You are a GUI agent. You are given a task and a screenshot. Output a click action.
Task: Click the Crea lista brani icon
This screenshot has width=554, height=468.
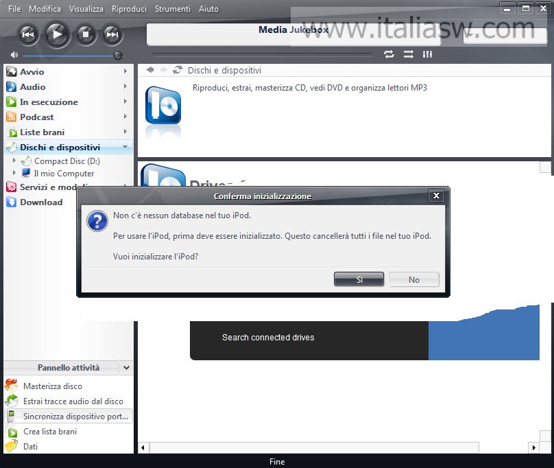[x=12, y=432]
